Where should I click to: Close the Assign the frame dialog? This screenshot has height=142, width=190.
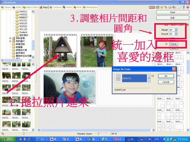(174, 69)
